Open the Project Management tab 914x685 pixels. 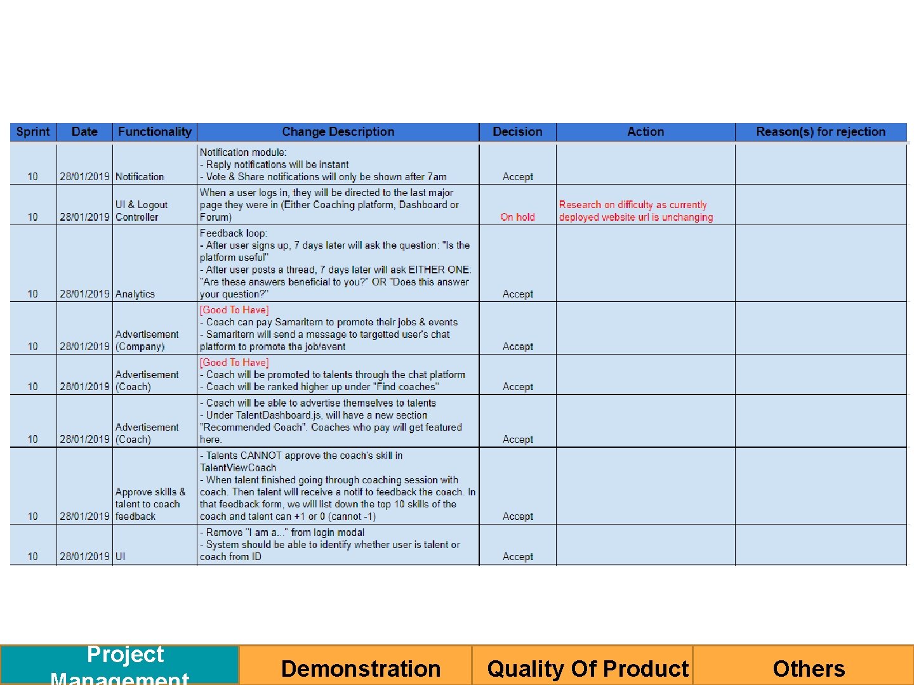119,665
